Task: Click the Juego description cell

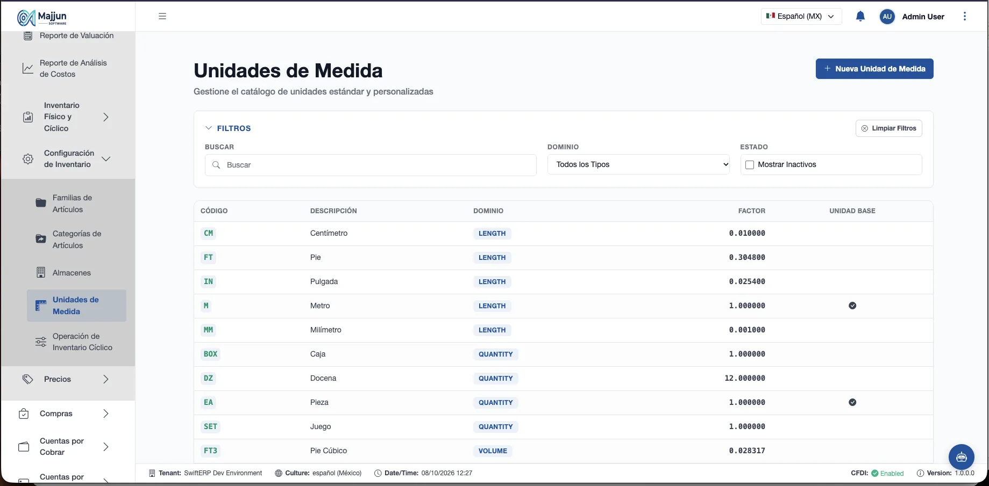Action: click(321, 426)
